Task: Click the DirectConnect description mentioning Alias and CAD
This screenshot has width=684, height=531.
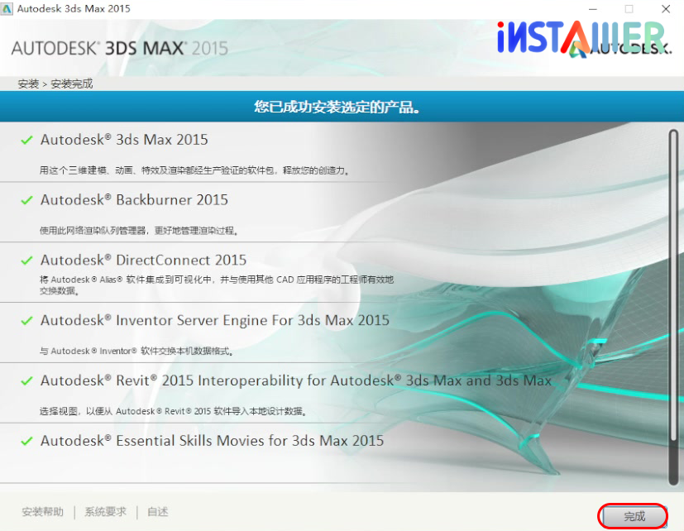Action: 217,285
